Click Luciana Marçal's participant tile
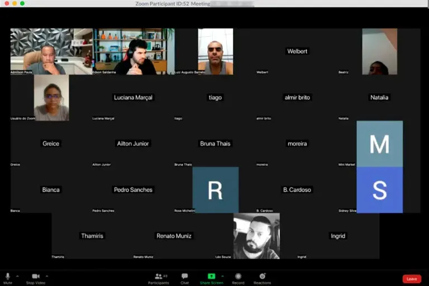The height and width of the screenshot is (286, 429). (133, 98)
